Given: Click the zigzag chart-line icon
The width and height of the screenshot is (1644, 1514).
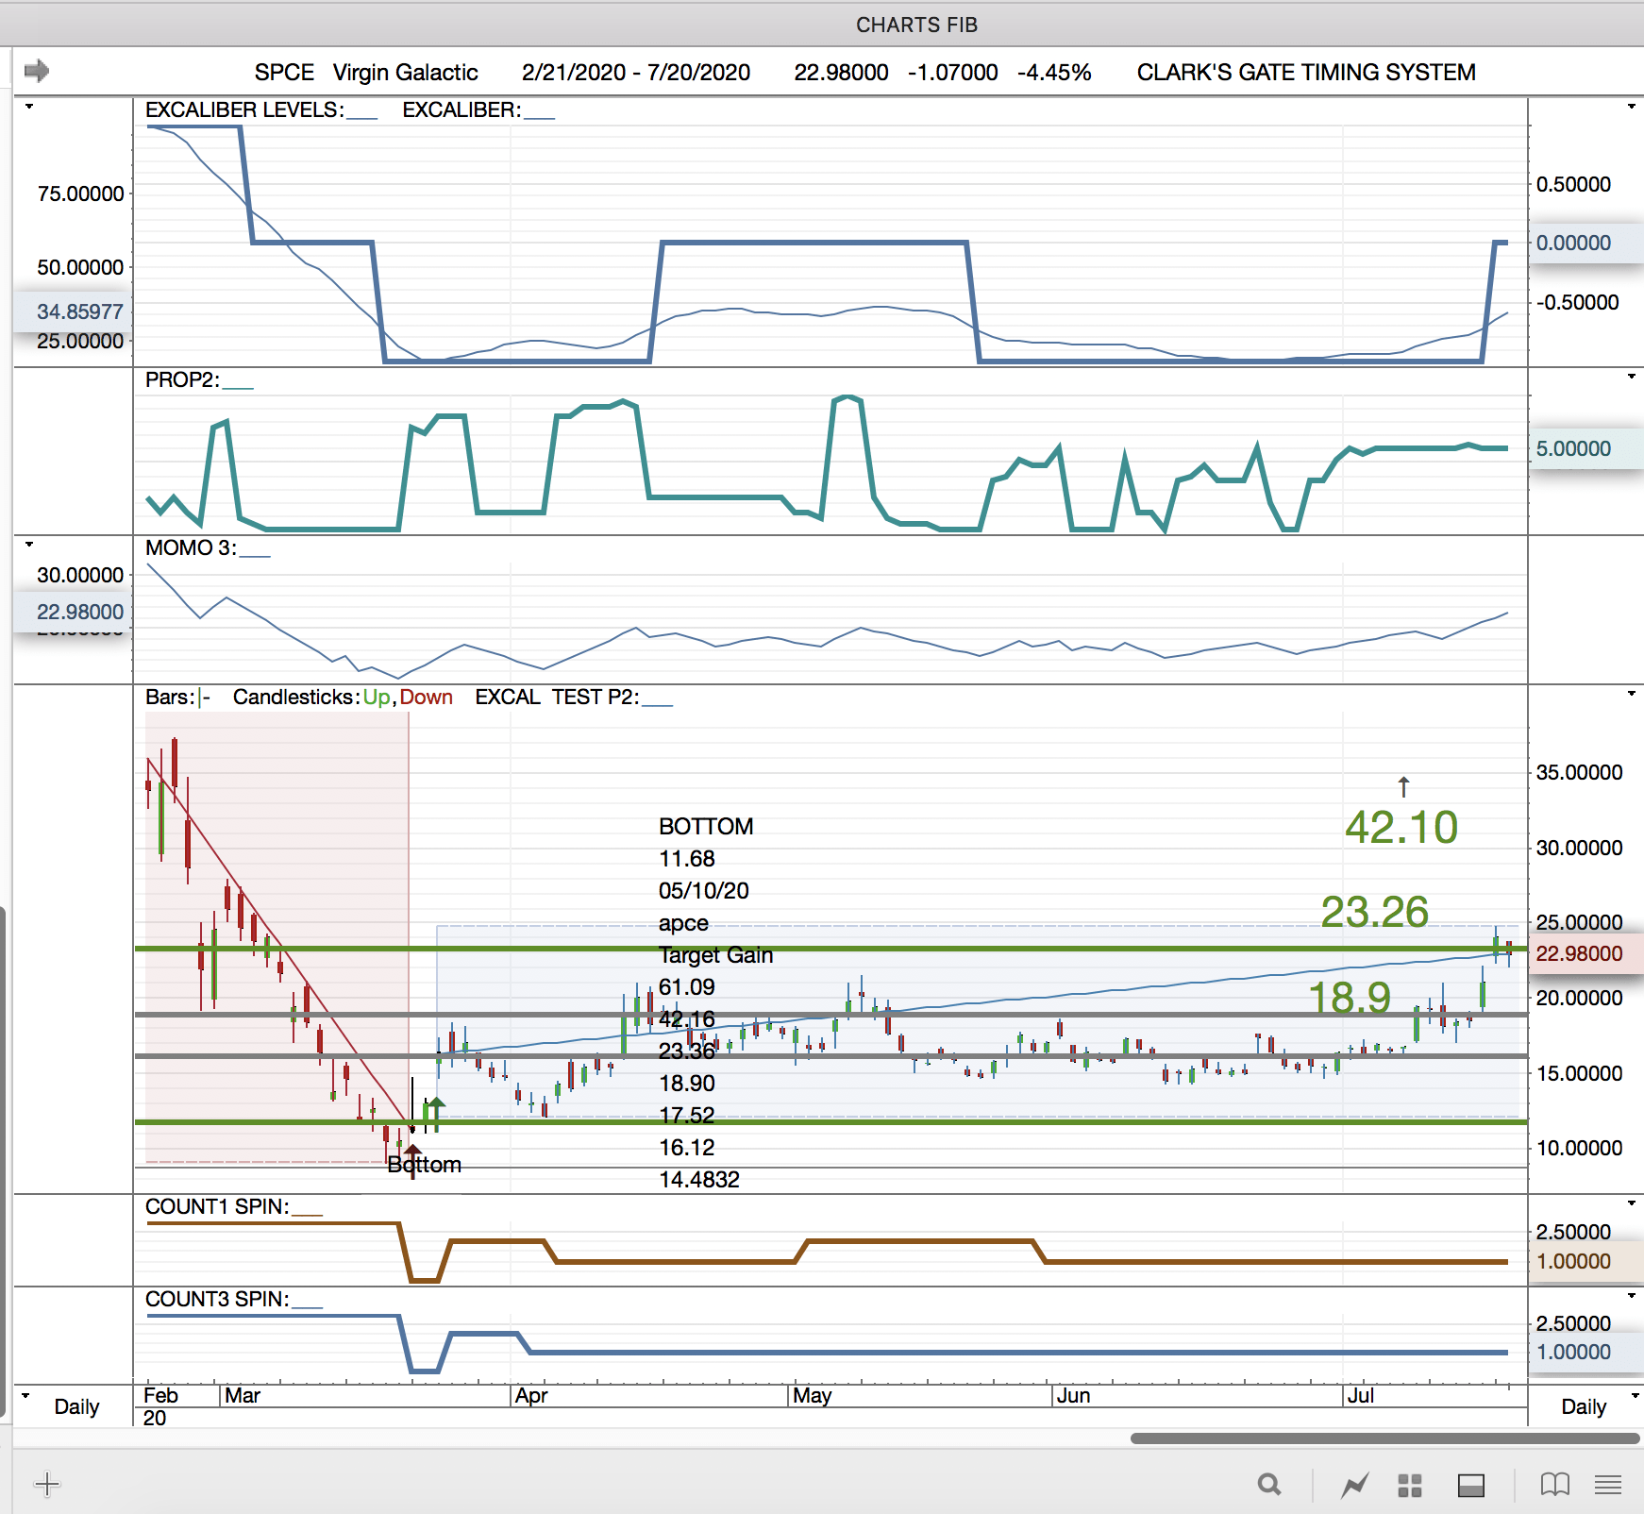Looking at the screenshot, I should 1355,1485.
